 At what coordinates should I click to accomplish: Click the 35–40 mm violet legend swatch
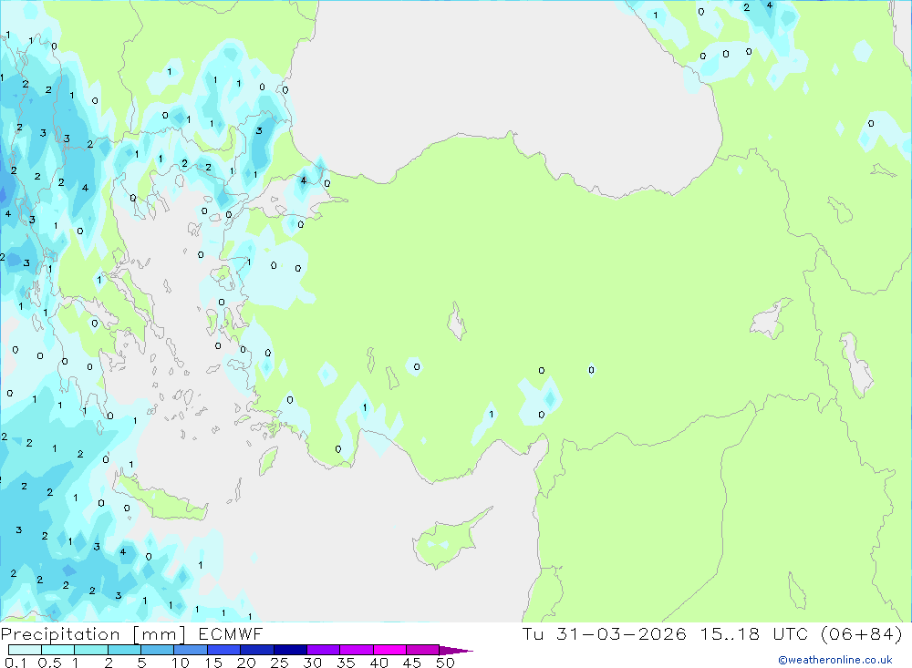pos(357,650)
